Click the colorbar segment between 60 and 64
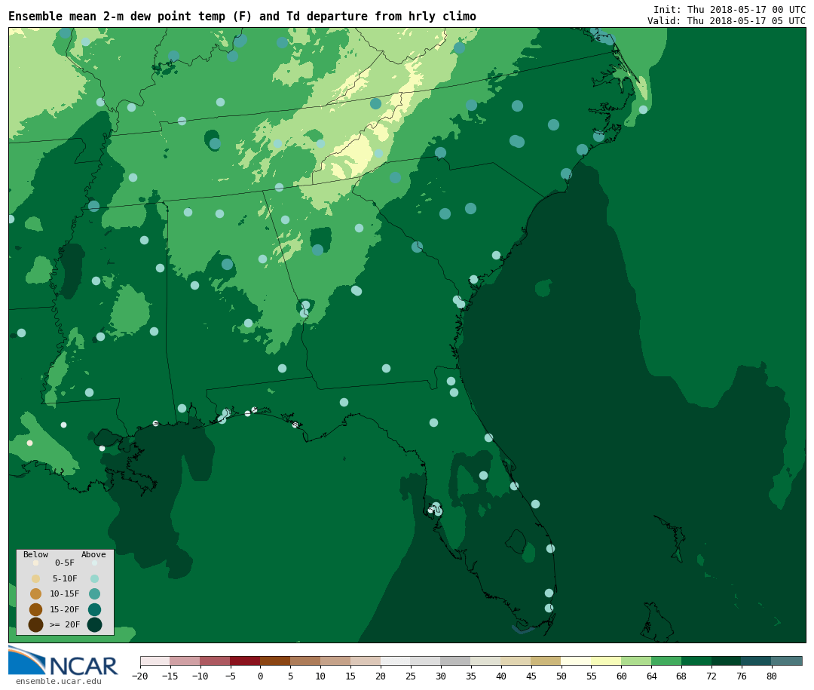This screenshot has height=690, width=814. (x=636, y=661)
